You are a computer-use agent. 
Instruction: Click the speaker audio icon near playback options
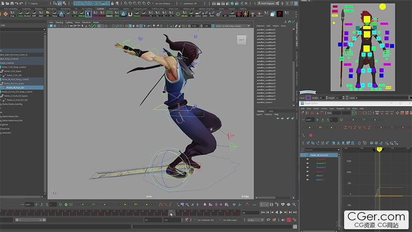click(x=283, y=220)
